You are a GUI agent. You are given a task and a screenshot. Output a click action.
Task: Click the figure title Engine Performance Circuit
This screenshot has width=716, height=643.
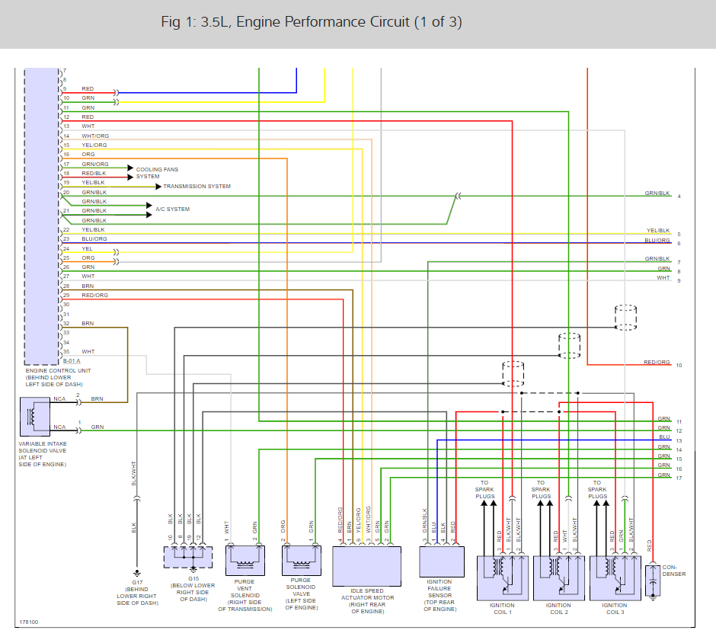(x=312, y=22)
